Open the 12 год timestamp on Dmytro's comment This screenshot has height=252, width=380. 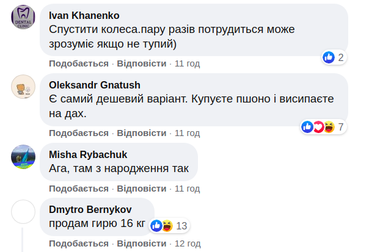click(188, 243)
